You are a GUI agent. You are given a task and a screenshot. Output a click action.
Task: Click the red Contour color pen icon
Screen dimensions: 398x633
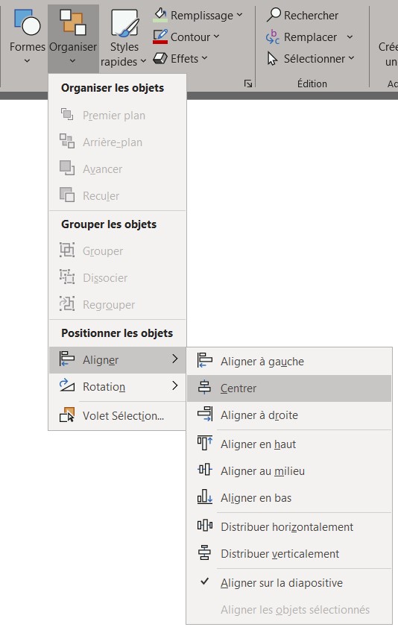point(160,37)
